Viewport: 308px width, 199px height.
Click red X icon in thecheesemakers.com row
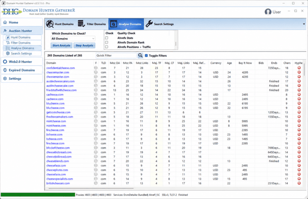coord(299,117)
